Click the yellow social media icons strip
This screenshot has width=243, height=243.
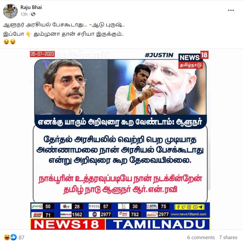(x=190, y=207)
